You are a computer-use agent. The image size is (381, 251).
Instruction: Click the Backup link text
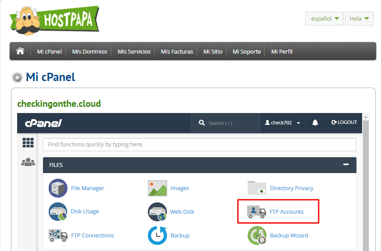coord(180,236)
